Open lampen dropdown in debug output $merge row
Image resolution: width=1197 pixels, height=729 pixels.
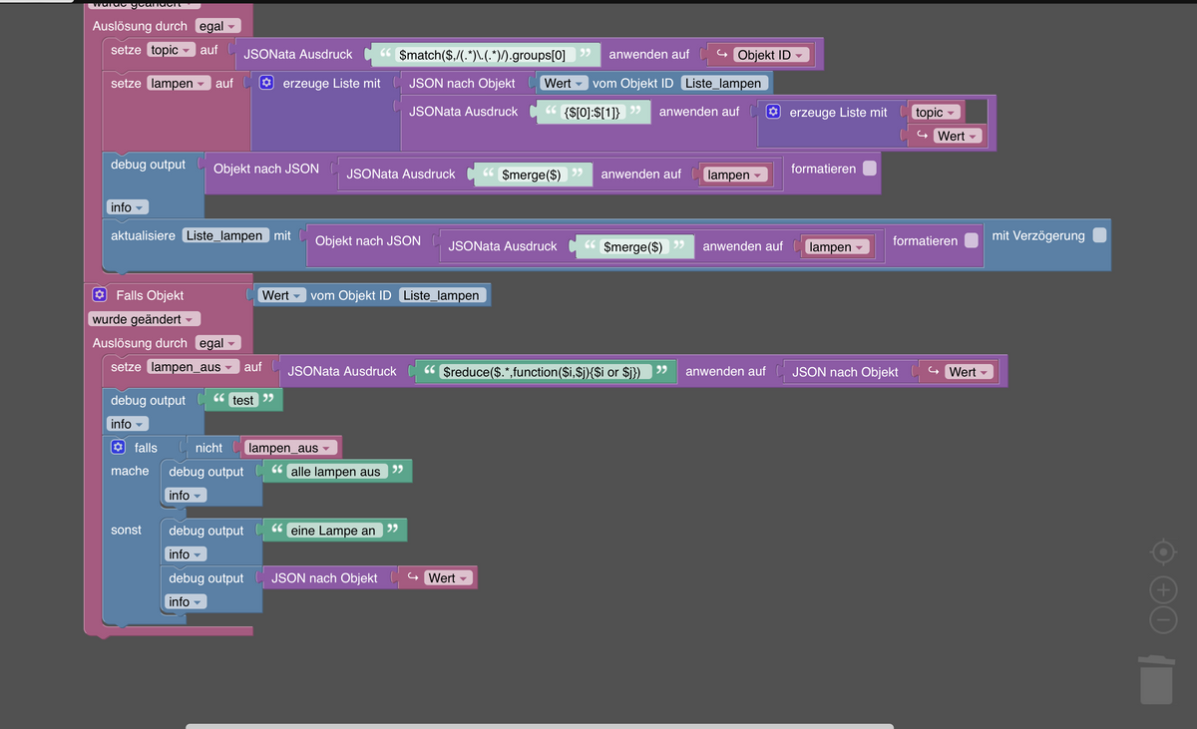(735, 175)
